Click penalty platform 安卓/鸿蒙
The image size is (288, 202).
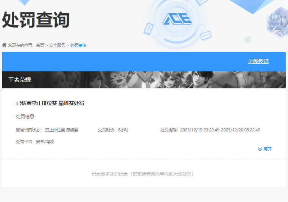coord(45,142)
